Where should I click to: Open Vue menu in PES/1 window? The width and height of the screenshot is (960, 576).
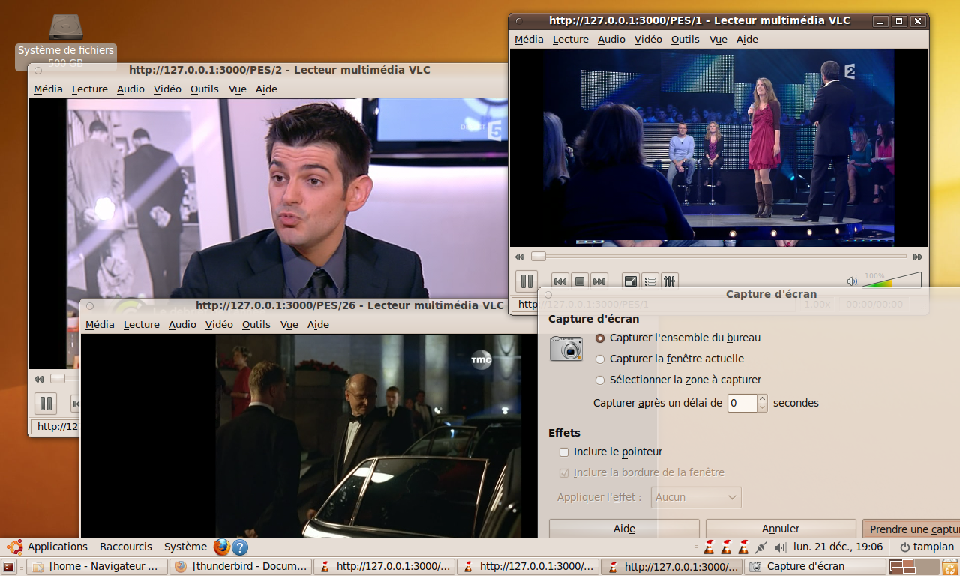pos(718,39)
